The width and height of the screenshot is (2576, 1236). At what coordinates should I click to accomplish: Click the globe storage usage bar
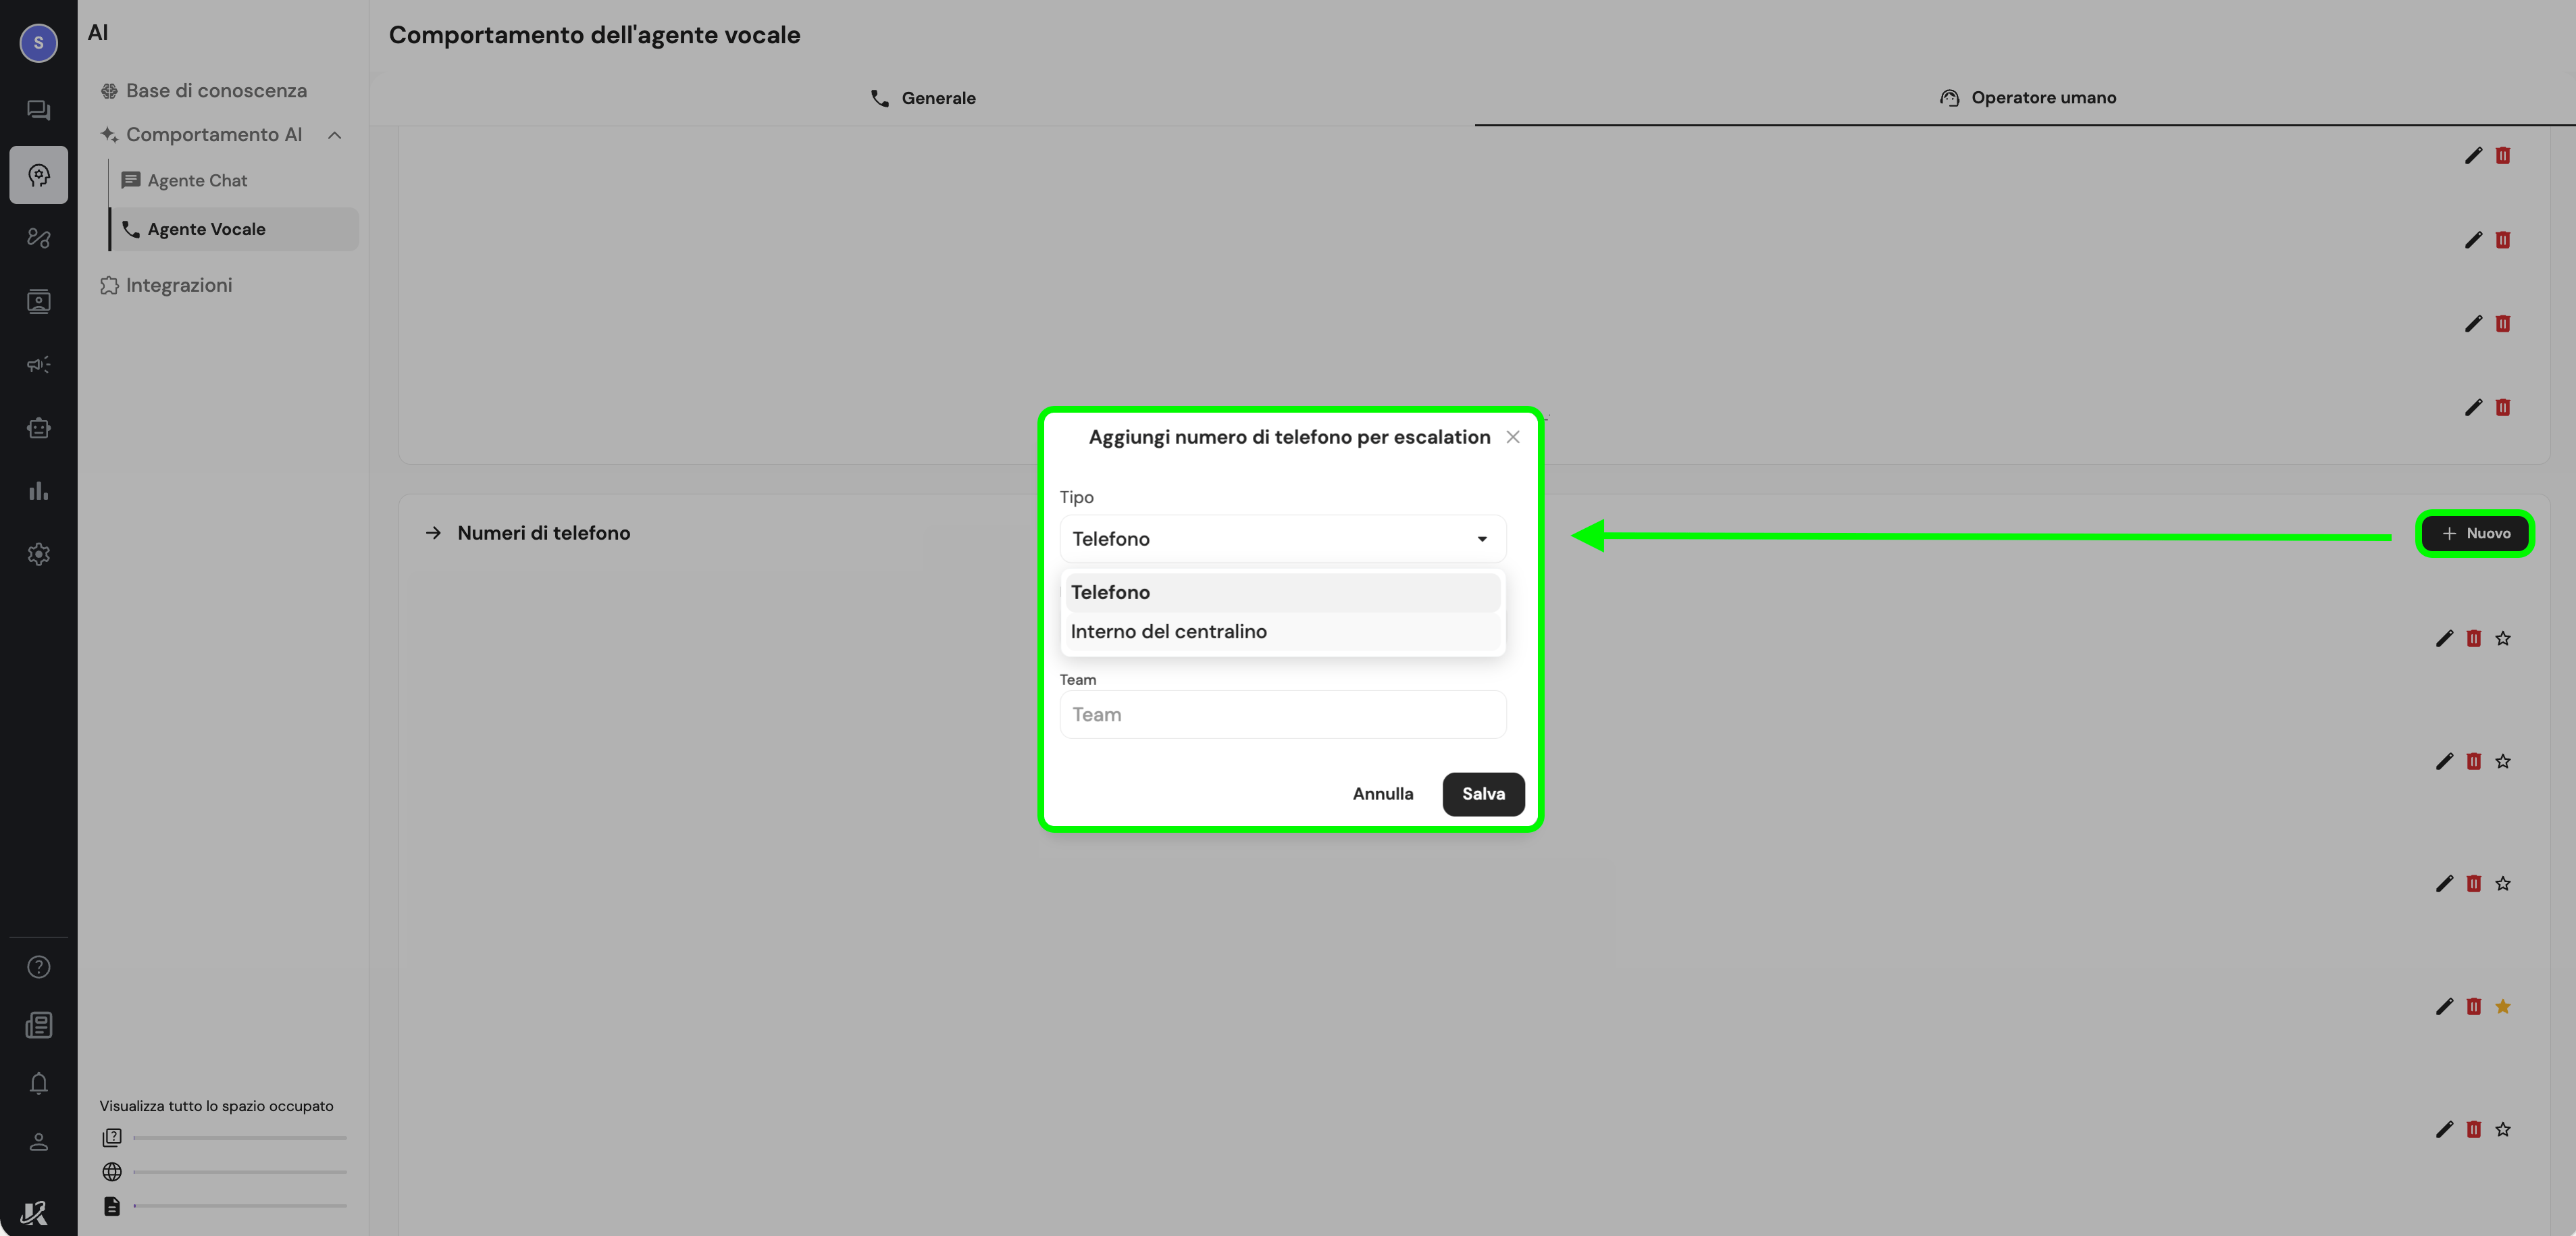240,1172
